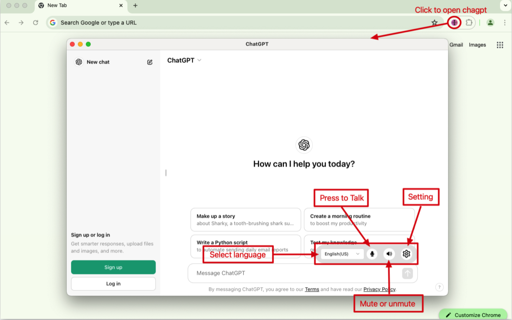Click the Sign up or log in text

coord(90,235)
